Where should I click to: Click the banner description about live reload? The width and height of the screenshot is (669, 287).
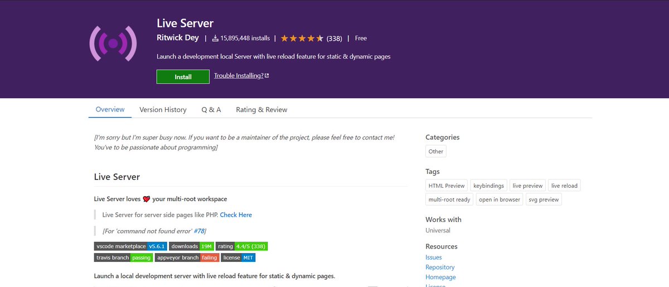[274, 57]
